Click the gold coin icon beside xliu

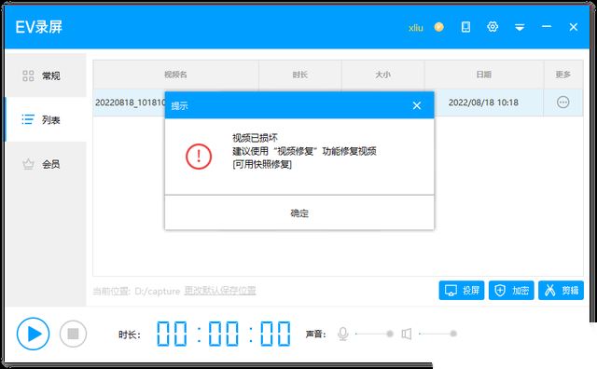pyautogui.click(x=439, y=27)
